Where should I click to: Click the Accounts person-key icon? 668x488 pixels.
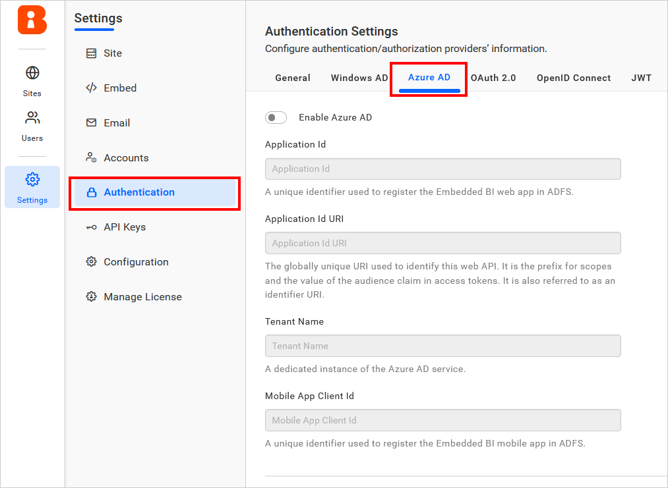pos(90,157)
